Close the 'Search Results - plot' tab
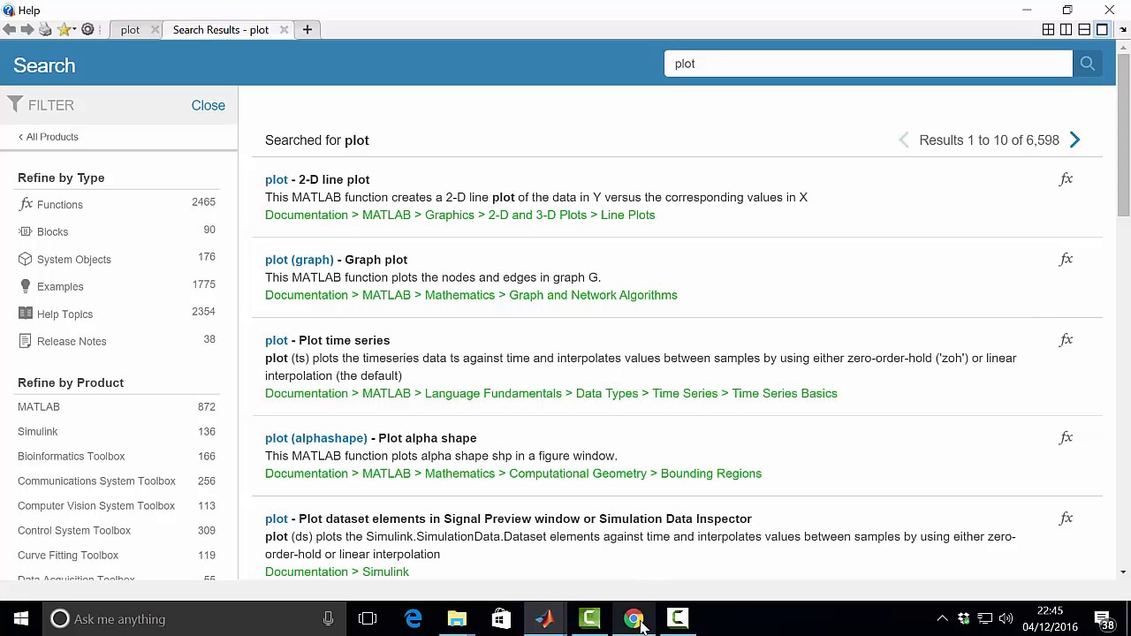1131x636 pixels. pyautogui.click(x=284, y=29)
